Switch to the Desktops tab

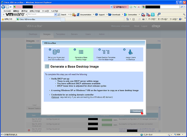[x=33, y=34]
